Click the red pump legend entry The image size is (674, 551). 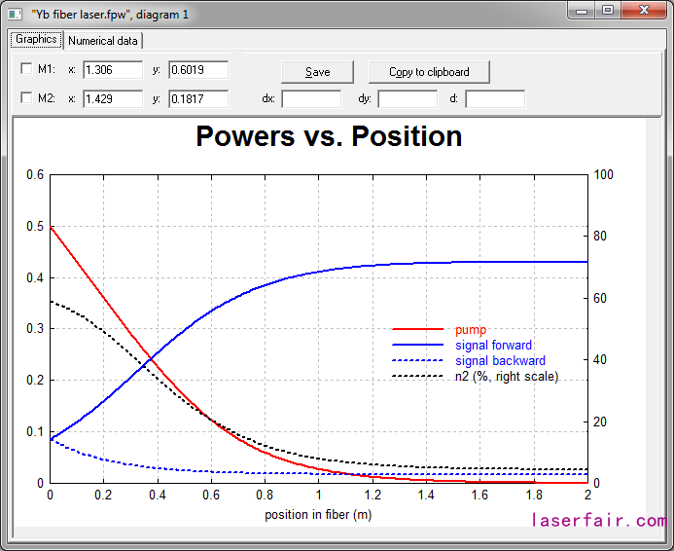click(471, 330)
